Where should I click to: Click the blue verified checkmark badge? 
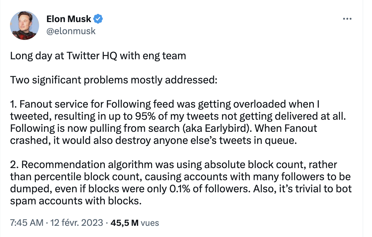(98, 19)
